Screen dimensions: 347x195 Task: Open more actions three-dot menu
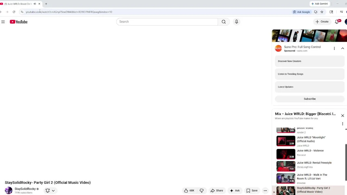[x=265, y=191]
